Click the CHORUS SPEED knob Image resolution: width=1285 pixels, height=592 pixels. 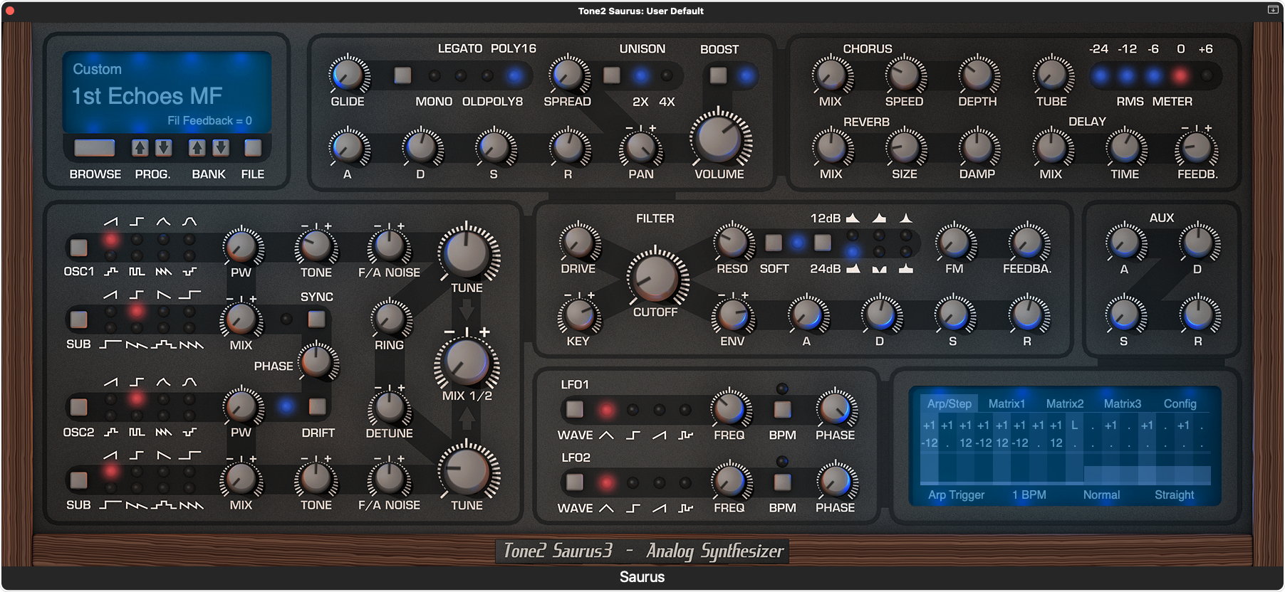coord(905,75)
